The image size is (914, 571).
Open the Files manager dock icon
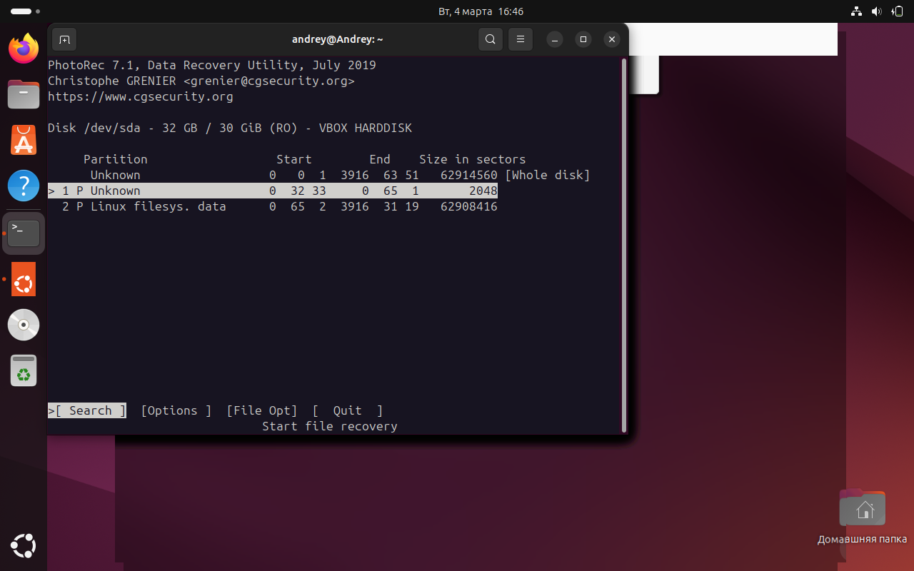tap(24, 94)
